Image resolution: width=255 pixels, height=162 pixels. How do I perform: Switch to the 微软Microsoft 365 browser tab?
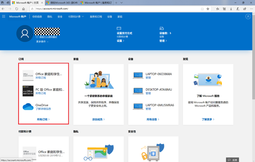[62, 3]
